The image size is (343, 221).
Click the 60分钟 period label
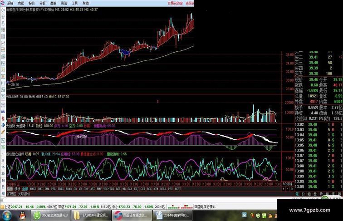(x=288, y=184)
